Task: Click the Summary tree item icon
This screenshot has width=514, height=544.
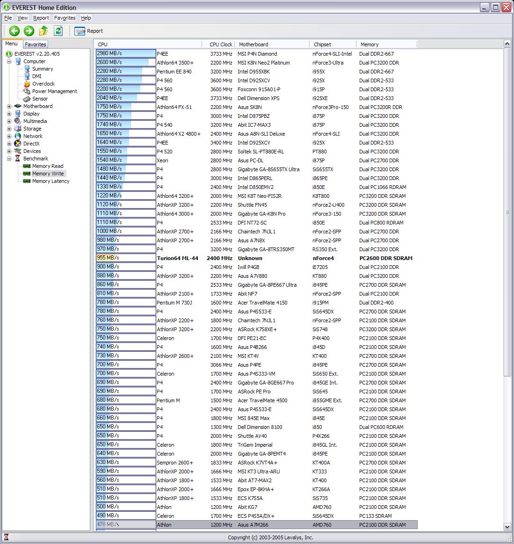Action: click(x=27, y=69)
